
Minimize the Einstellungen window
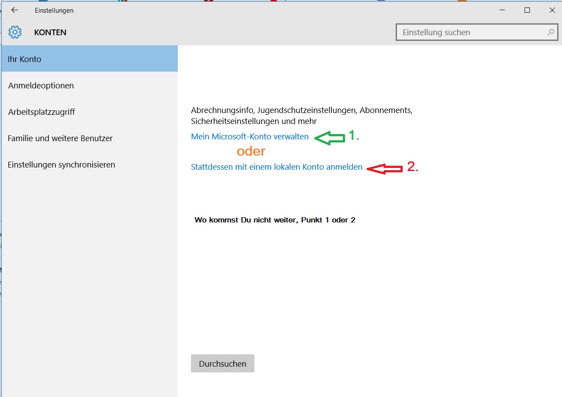pyautogui.click(x=502, y=10)
